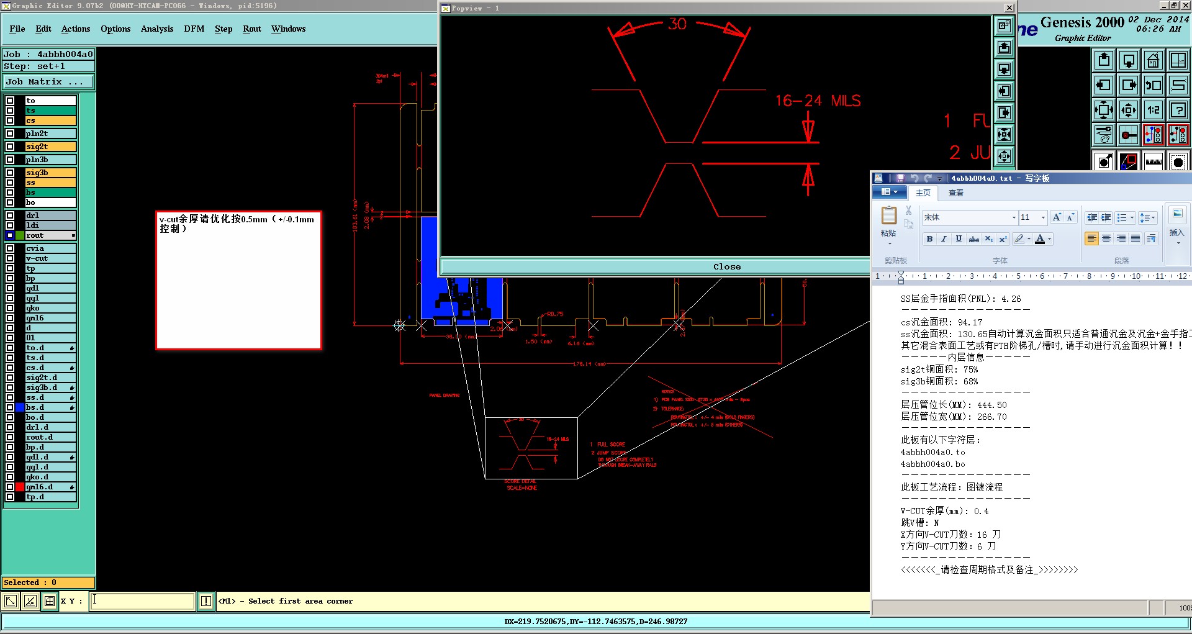Expand the bullet list dropdown in WordPad

[1132, 217]
